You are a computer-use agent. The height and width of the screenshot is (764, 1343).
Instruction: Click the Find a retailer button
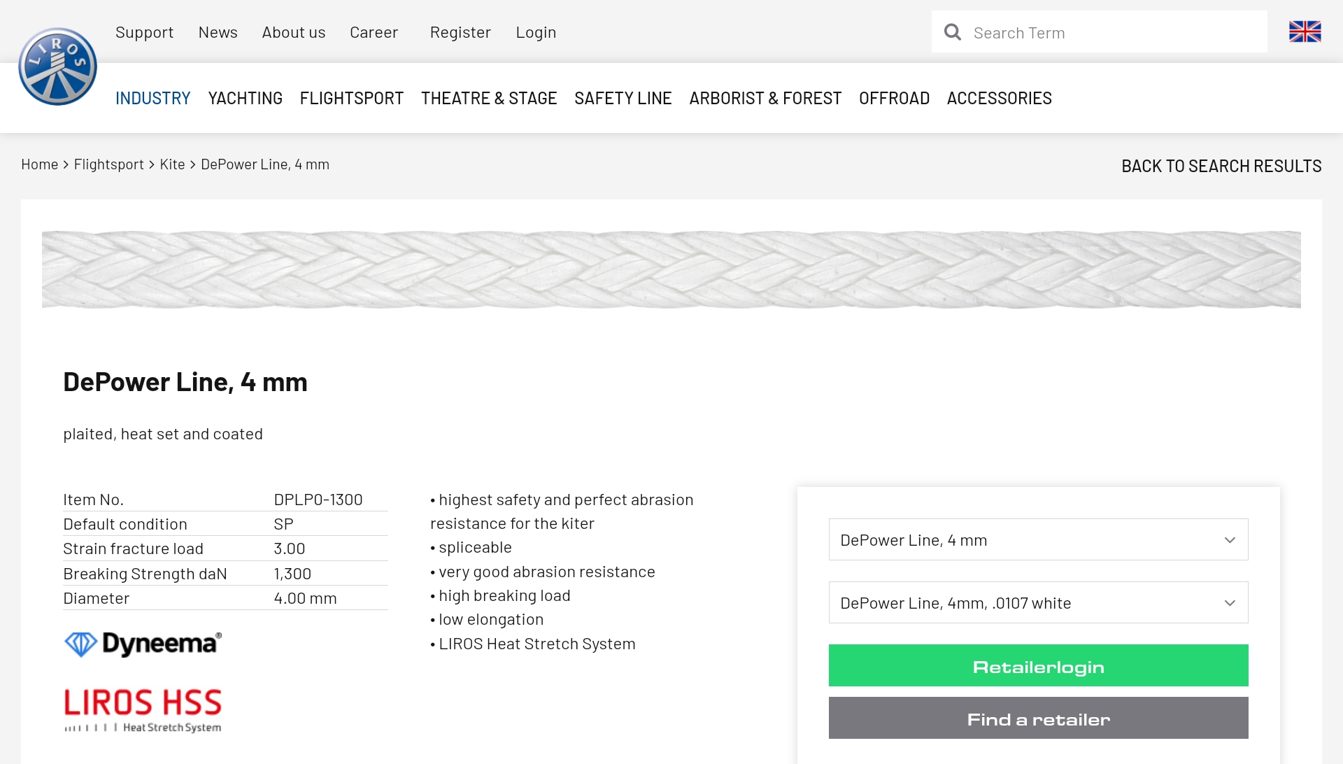[x=1038, y=718]
